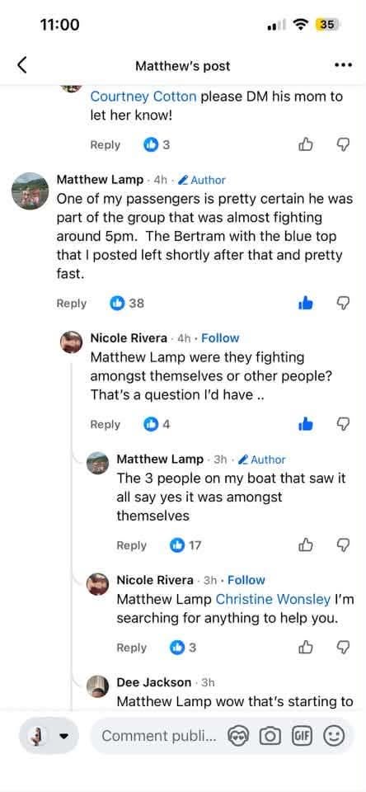Screen dimensions: 366x792
Task: Go back using the back arrow
Action: point(21,66)
